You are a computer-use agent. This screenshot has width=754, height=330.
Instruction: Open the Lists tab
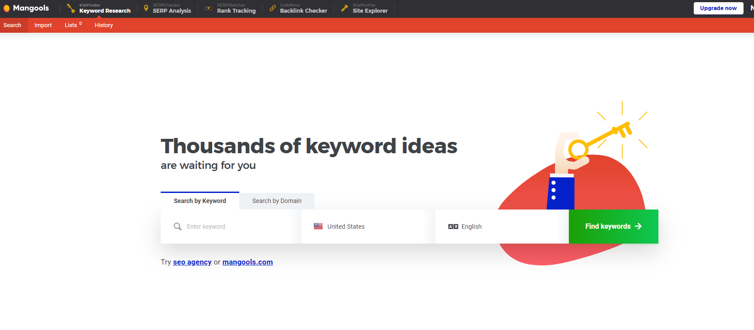coord(73,25)
